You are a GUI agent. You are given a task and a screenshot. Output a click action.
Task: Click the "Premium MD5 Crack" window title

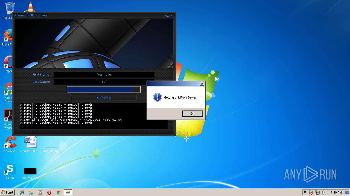click(x=31, y=15)
